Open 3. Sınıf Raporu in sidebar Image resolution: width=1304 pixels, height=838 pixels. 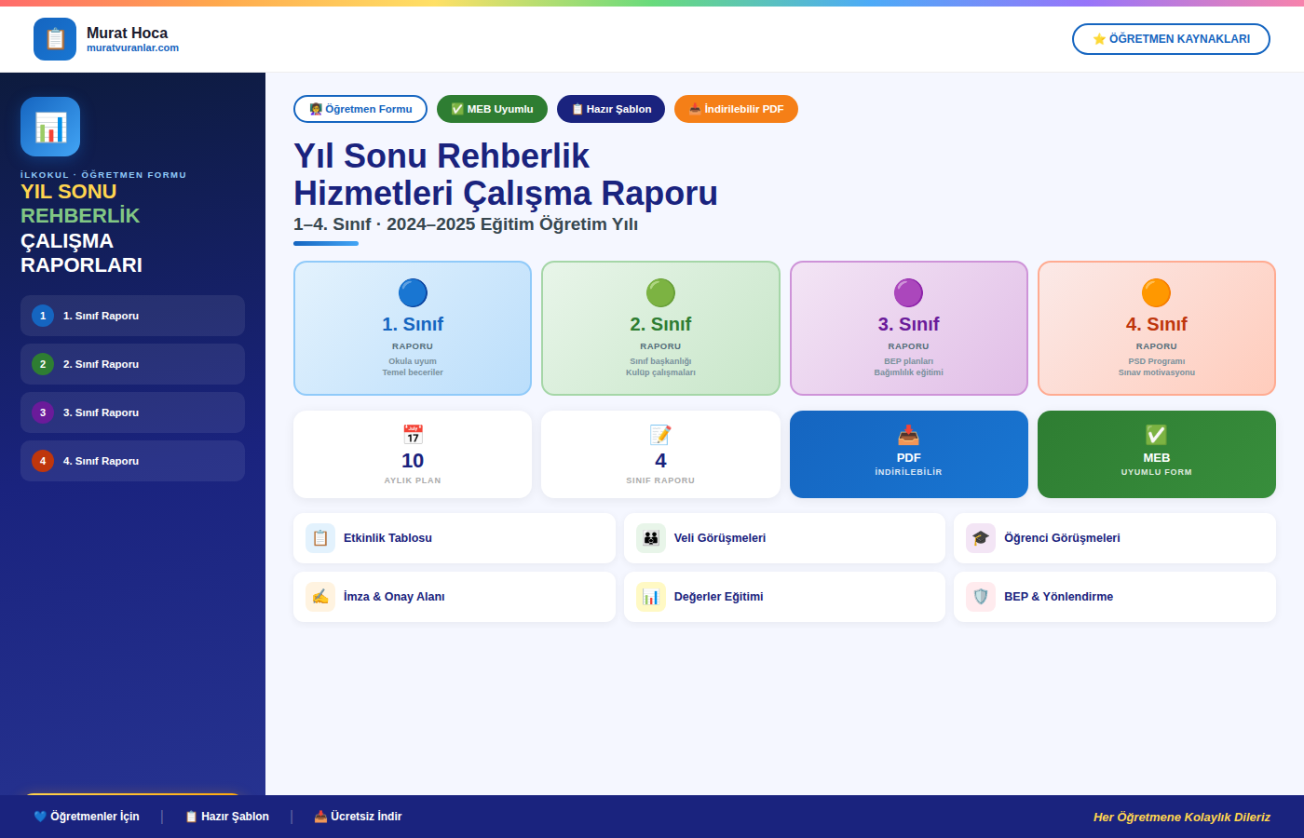132,412
